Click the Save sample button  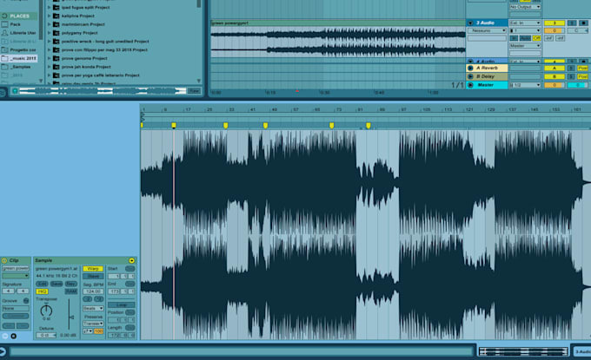click(56, 284)
